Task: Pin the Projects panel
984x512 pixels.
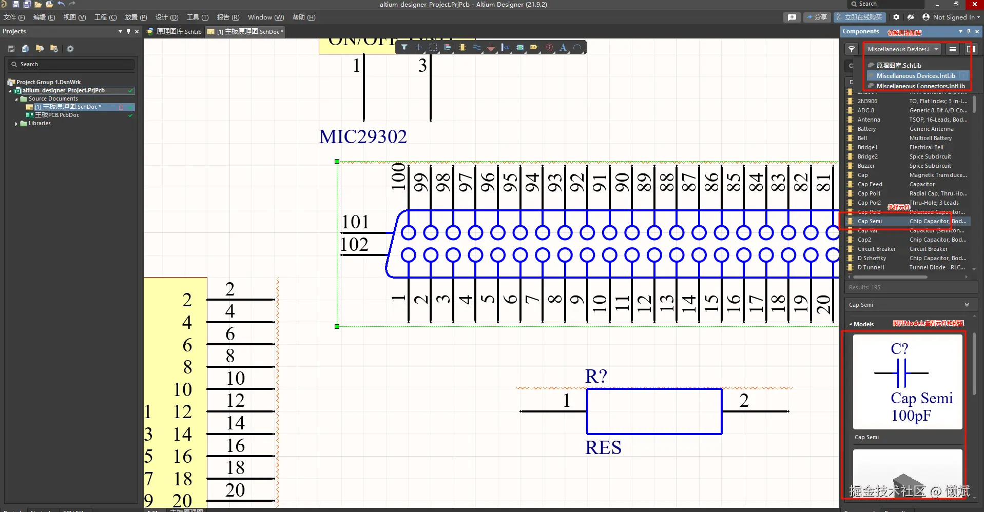Action: pyautogui.click(x=128, y=31)
